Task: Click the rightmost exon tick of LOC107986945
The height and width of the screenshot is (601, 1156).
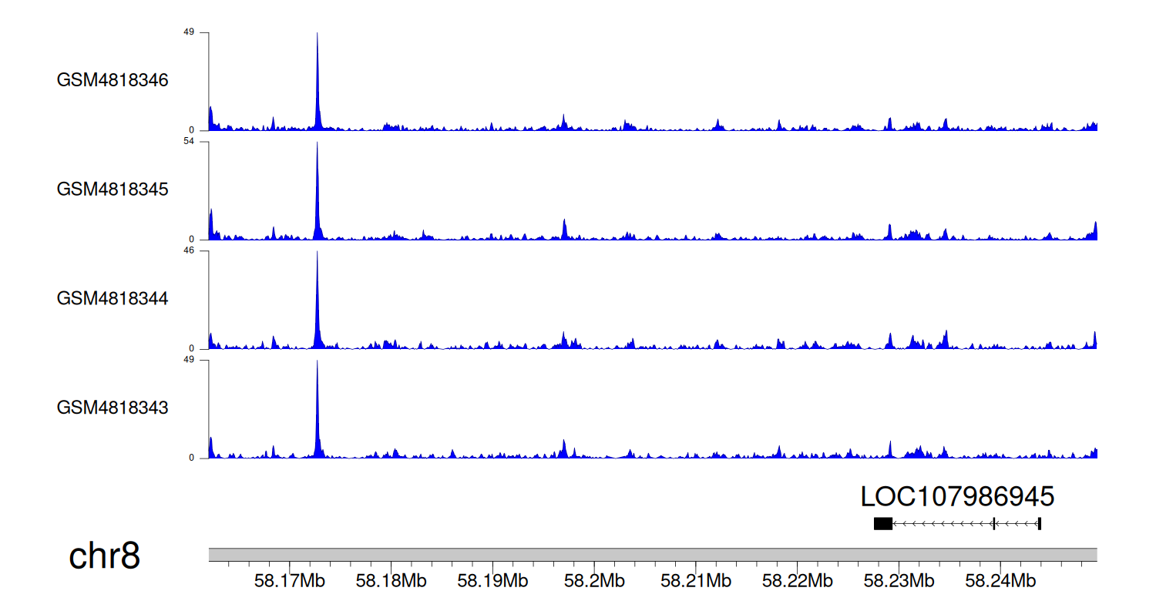Action: click(x=1040, y=524)
